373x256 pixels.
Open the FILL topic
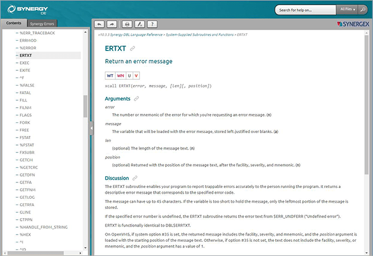pyautogui.click(x=23, y=100)
